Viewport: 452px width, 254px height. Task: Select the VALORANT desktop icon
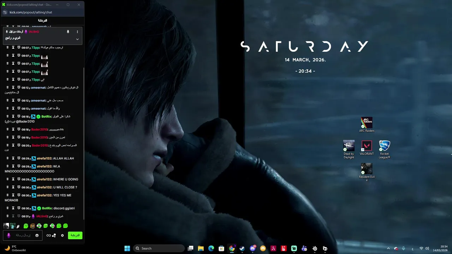tap(367, 148)
